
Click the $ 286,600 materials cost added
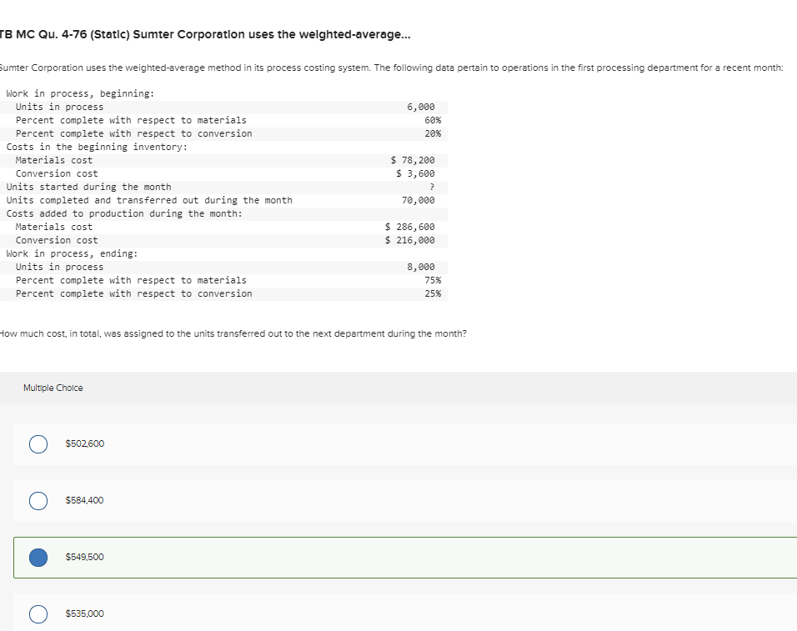[409, 227]
